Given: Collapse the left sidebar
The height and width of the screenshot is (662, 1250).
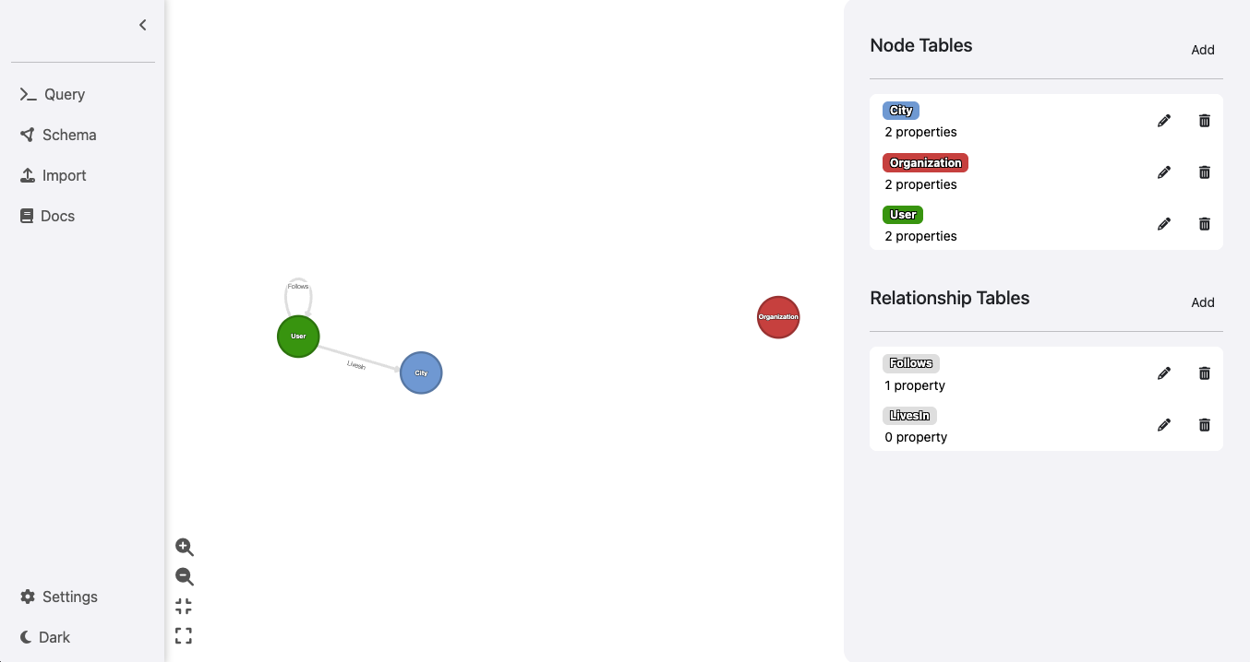Looking at the screenshot, I should (142, 25).
